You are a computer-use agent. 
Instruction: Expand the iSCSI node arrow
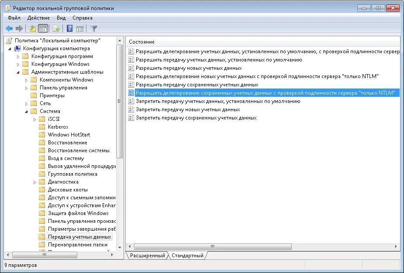tap(35, 119)
